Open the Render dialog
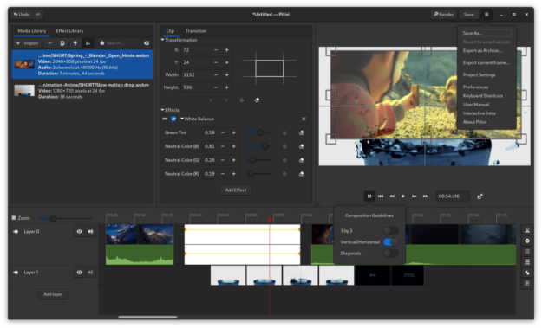 (443, 15)
